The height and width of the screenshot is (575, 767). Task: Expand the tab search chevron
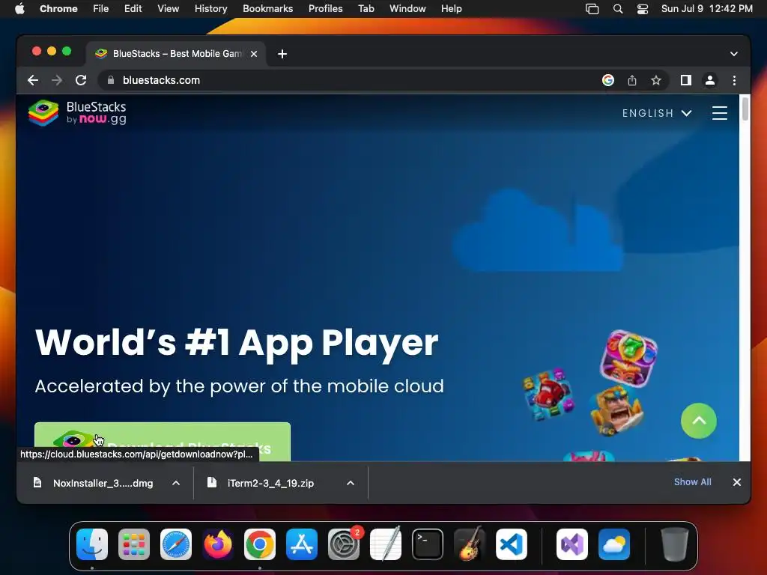734,54
